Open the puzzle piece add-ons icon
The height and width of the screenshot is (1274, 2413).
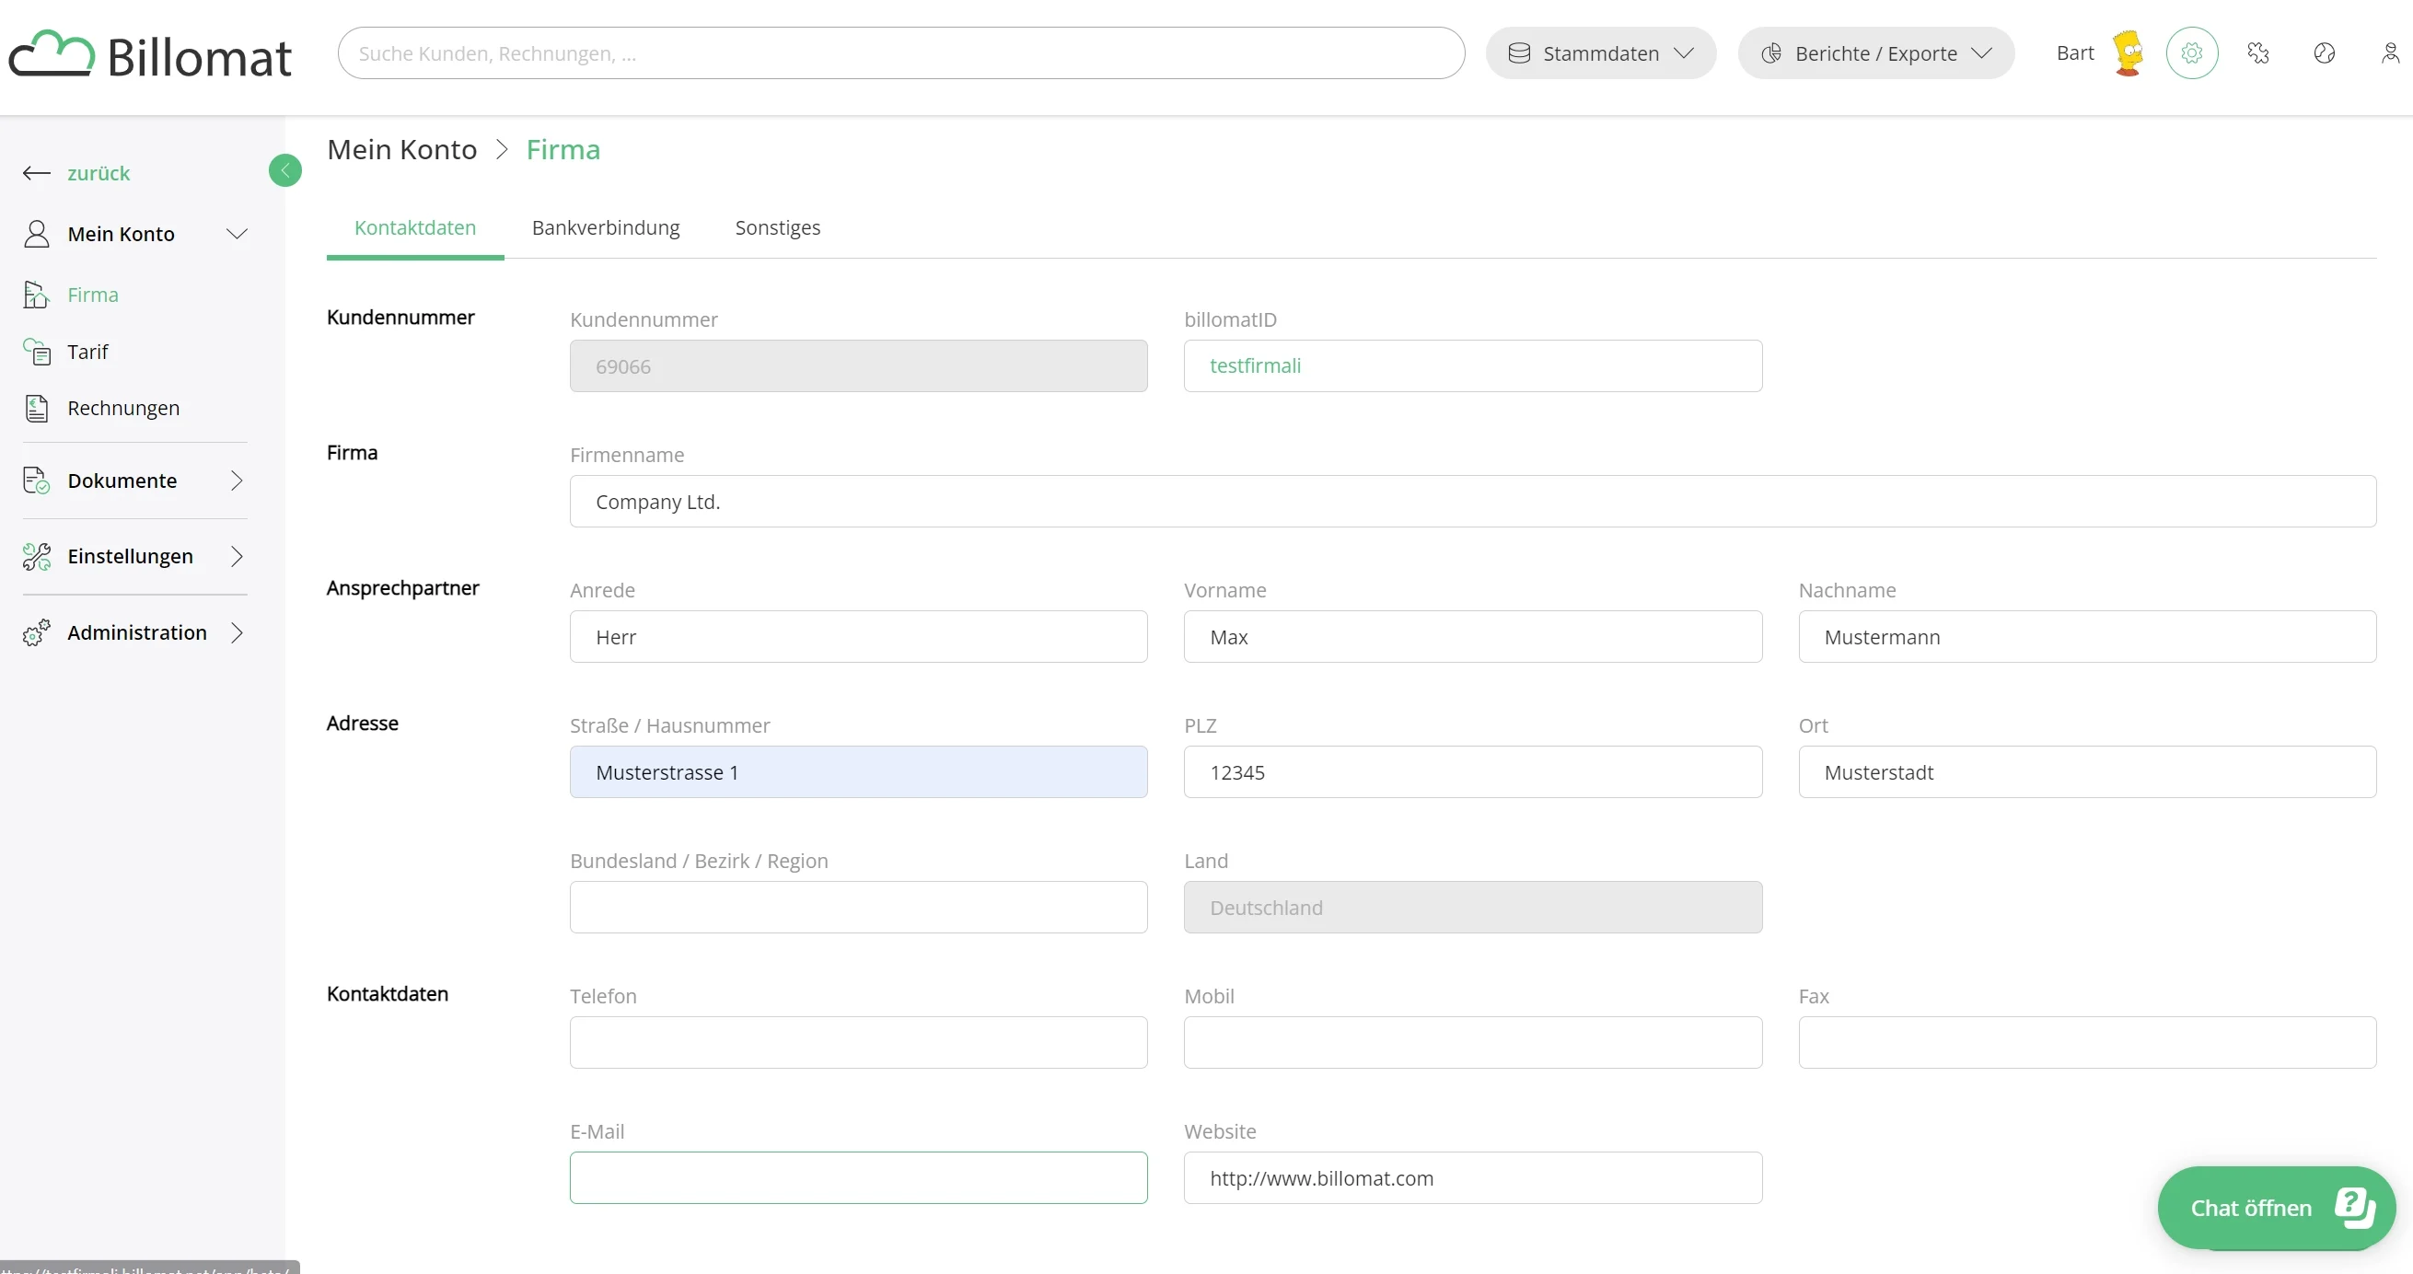point(2257,53)
